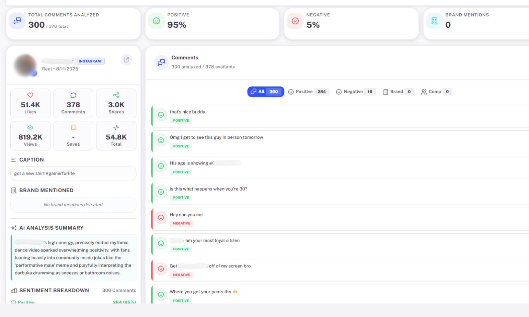Click the activity pulse icon above 54.8K Total

(x=116, y=127)
